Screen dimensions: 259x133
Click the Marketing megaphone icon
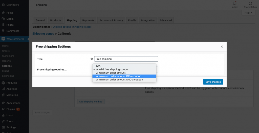tap(3, 95)
